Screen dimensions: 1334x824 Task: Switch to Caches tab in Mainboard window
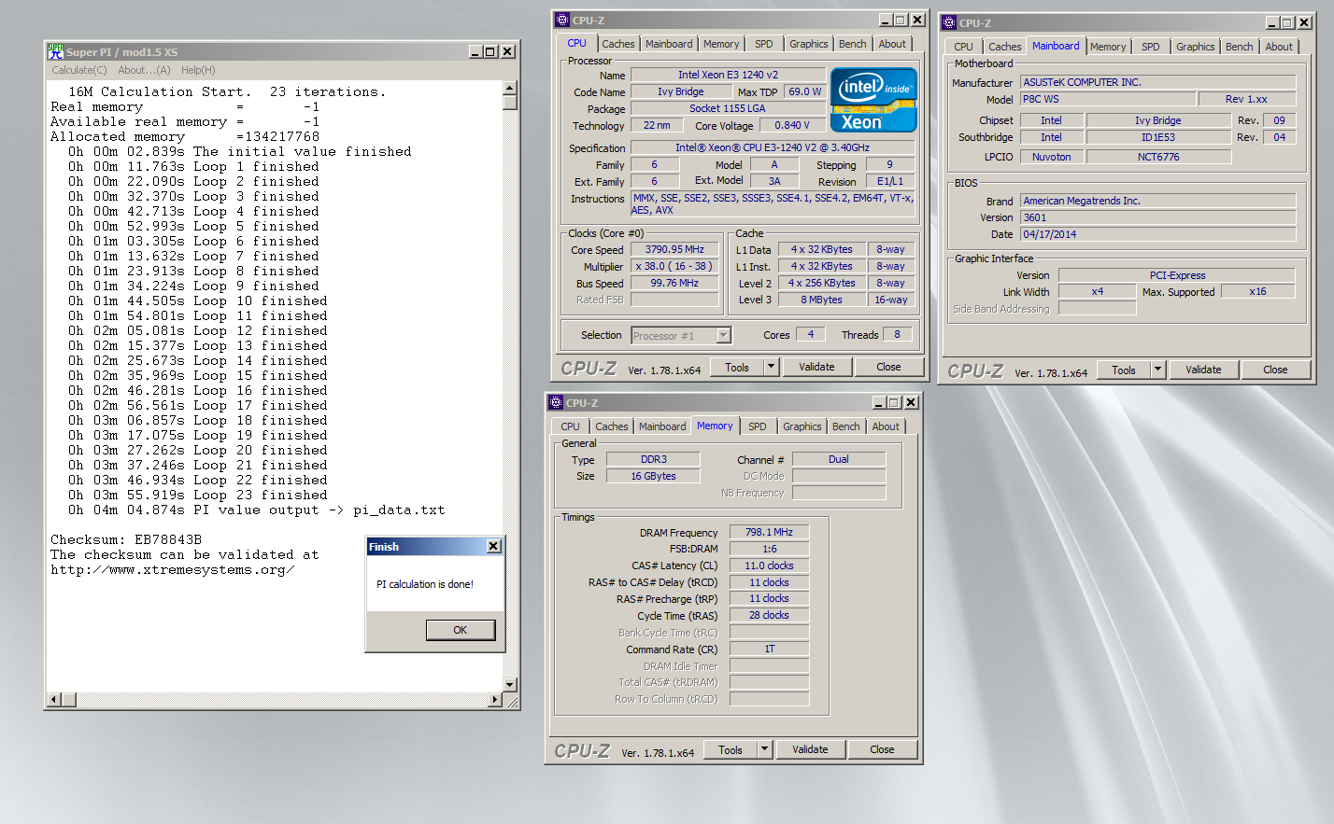pos(1004,47)
